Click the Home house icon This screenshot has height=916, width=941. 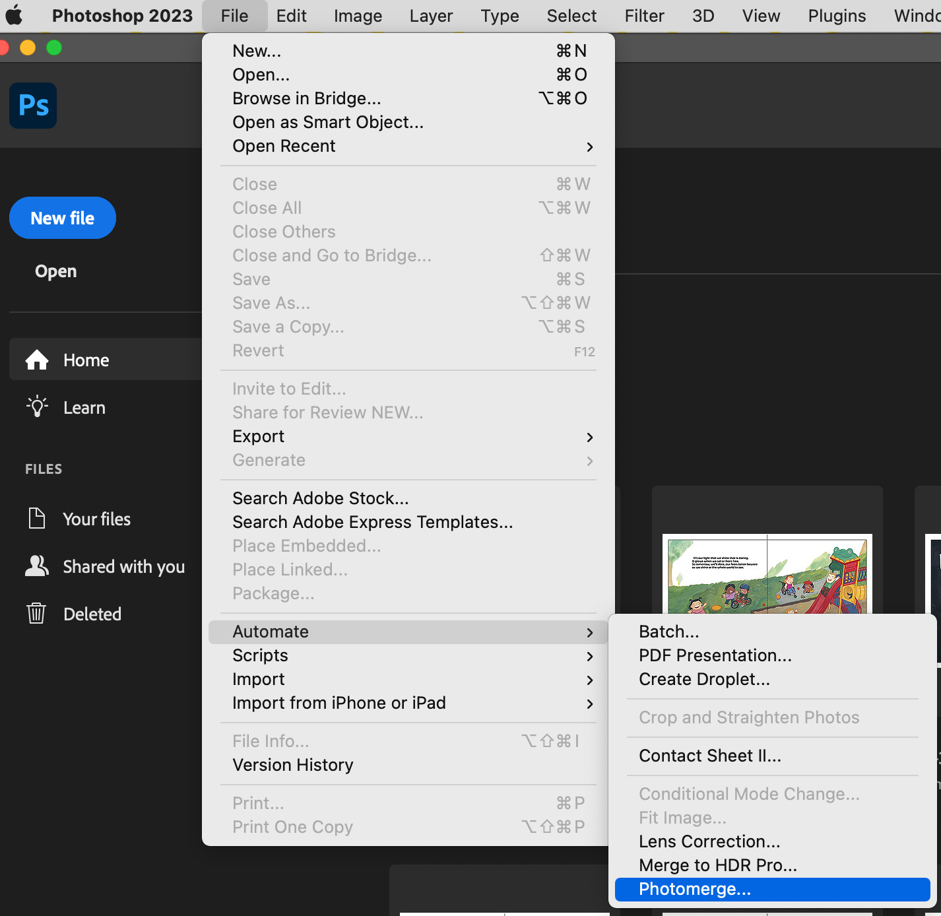pyautogui.click(x=37, y=360)
